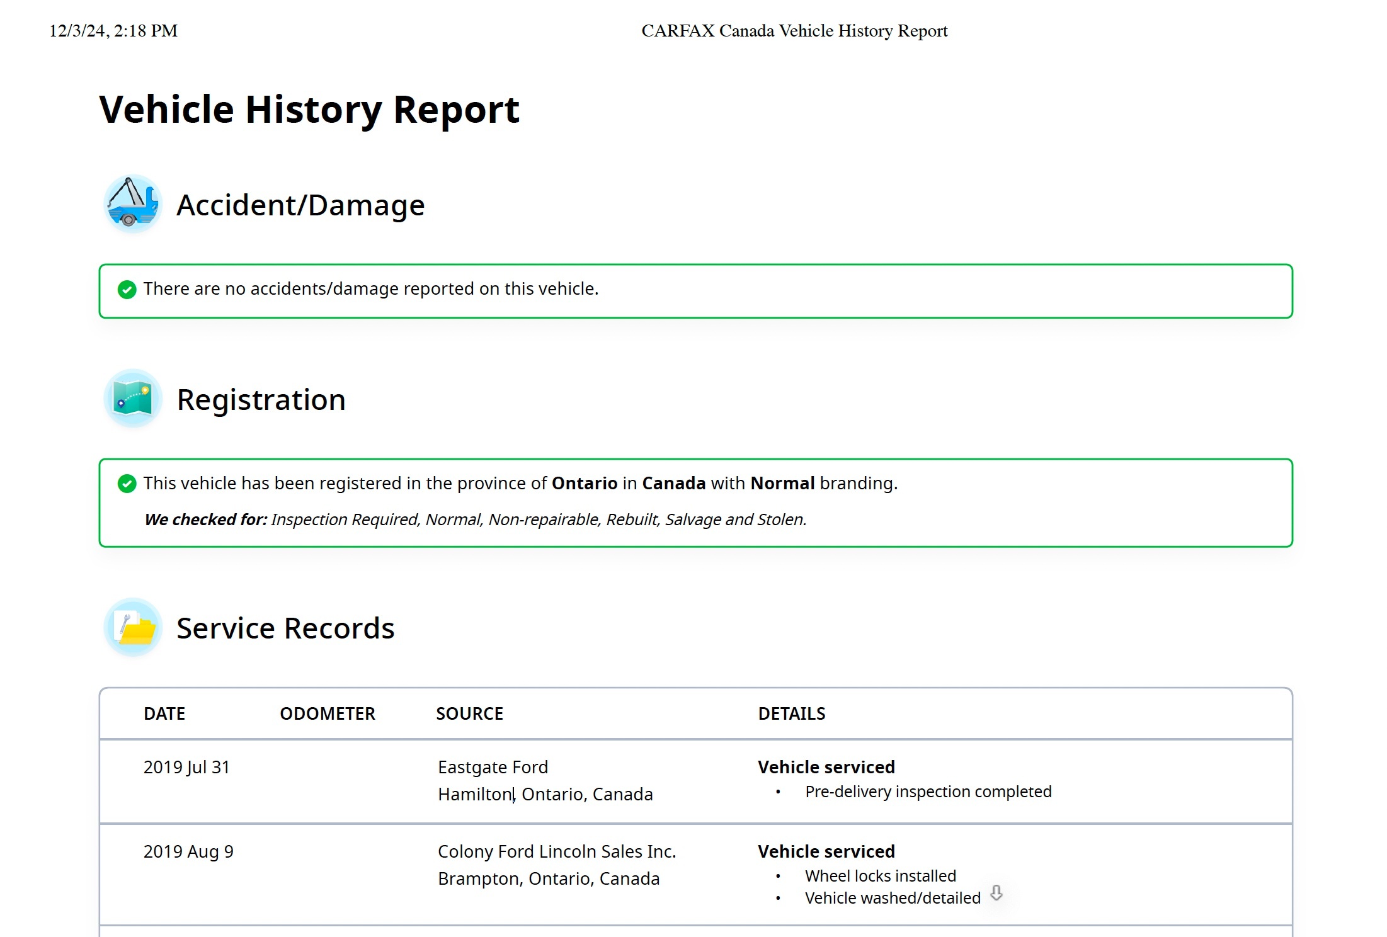Click the Registration map icon

[x=133, y=399]
